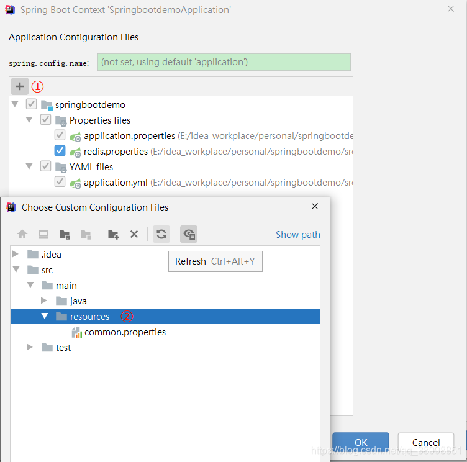Click Show path link
The height and width of the screenshot is (462, 467).
pyautogui.click(x=298, y=235)
